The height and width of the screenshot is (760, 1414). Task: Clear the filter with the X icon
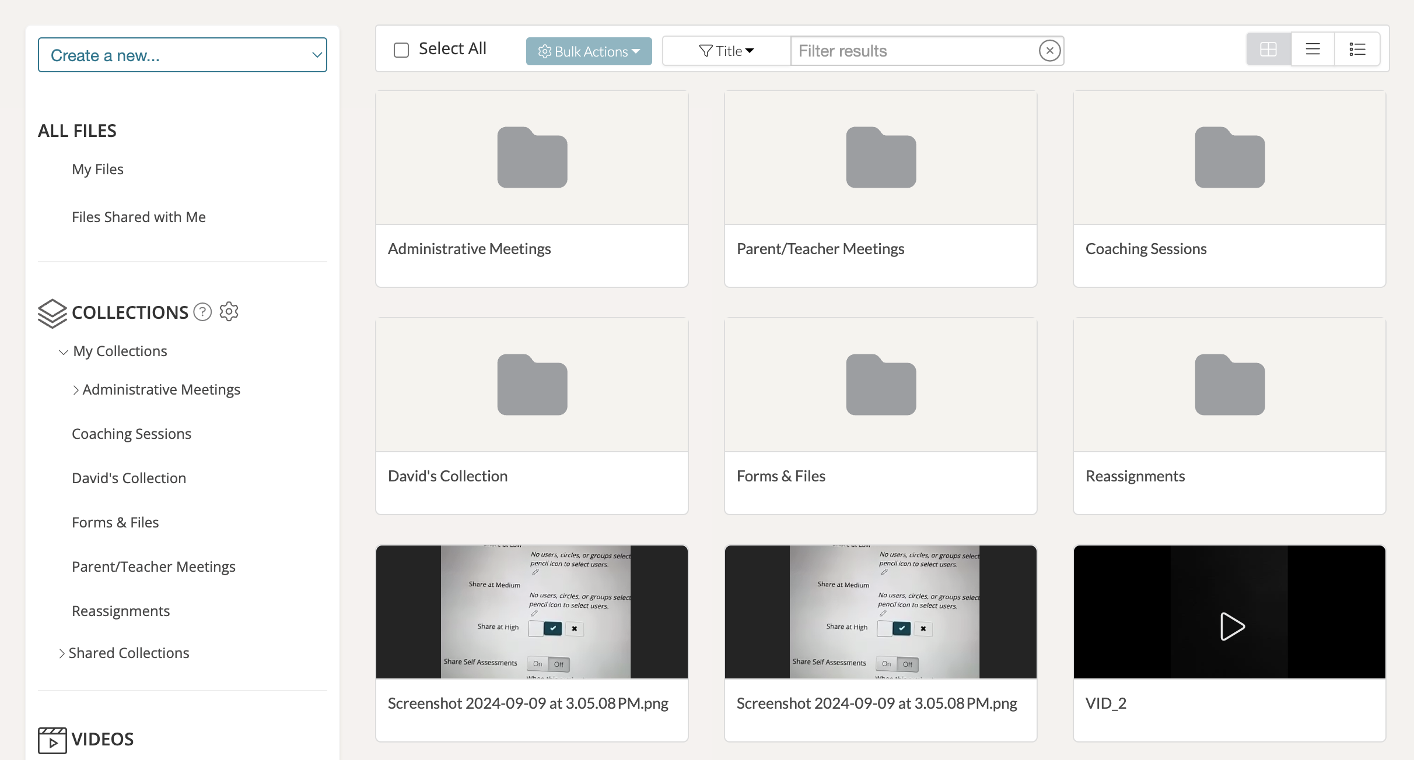pyautogui.click(x=1049, y=51)
